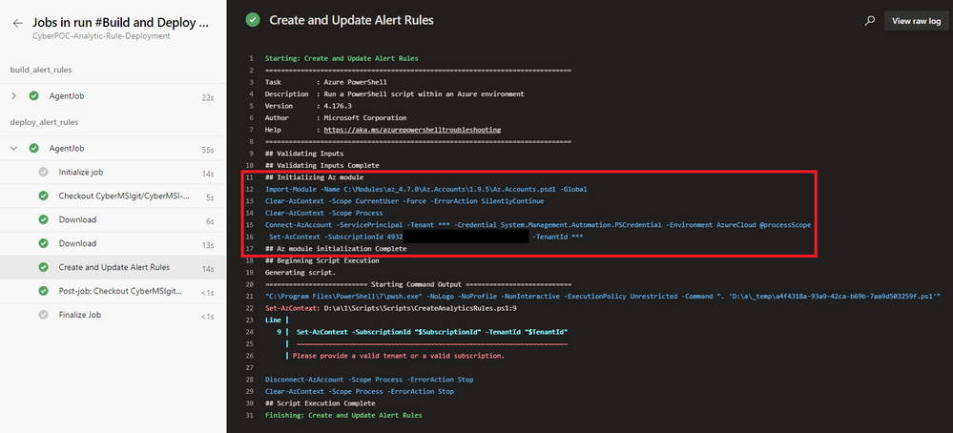Image resolution: width=953 pixels, height=433 pixels.
Task: Click the green status icon of Post-job step
Action: point(43,291)
